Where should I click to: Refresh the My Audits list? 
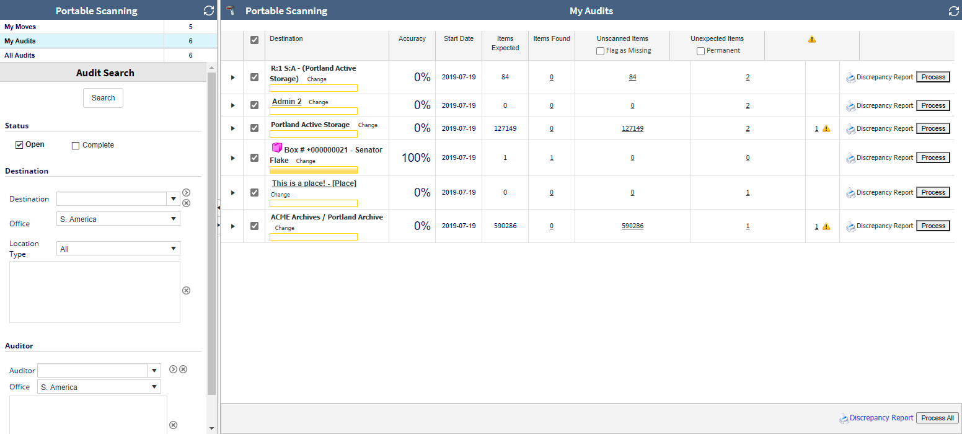953,11
